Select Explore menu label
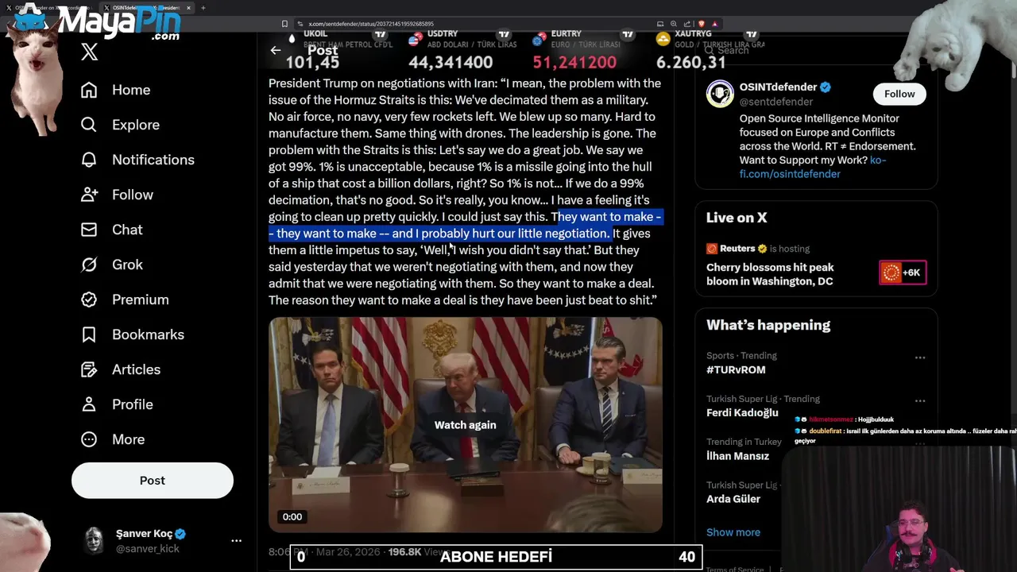The width and height of the screenshot is (1017, 572). 136,125
